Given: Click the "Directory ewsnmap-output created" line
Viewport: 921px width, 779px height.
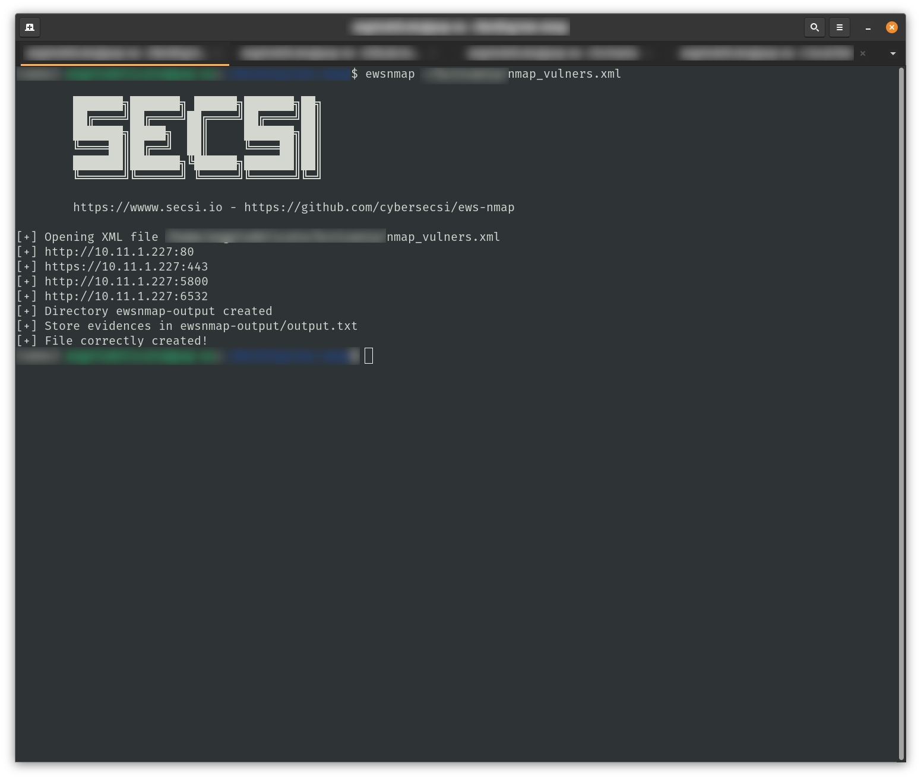Looking at the screenshot, I should coord(144,311).
